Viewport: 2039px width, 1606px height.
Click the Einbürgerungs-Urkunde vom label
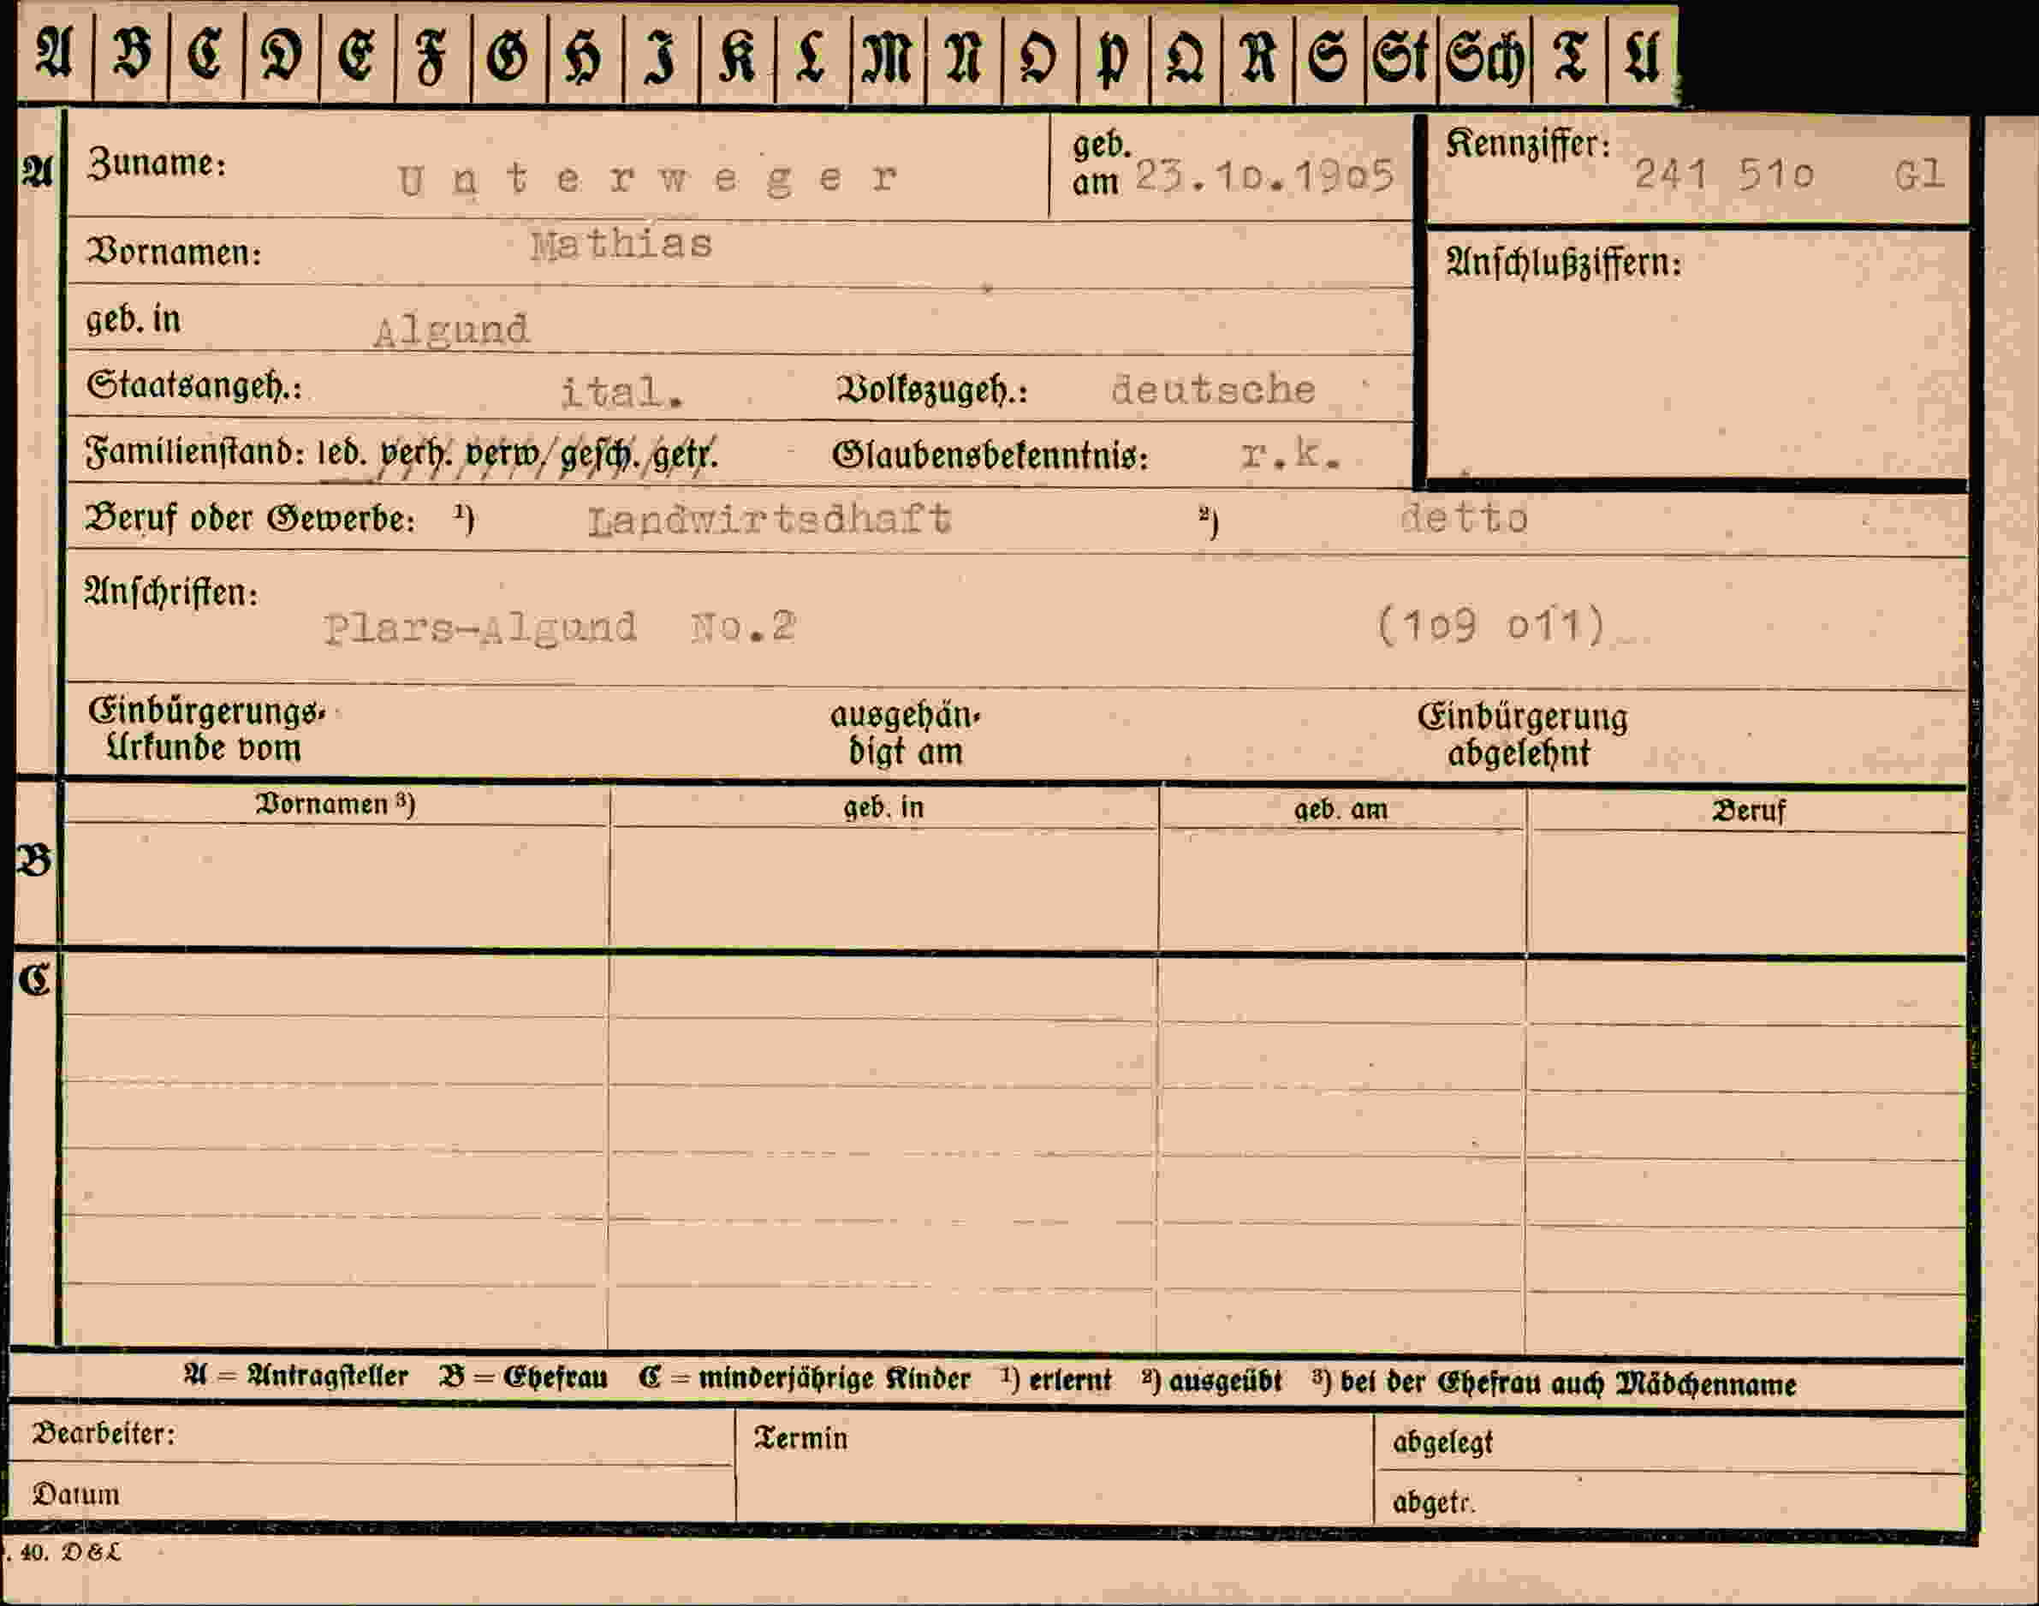207,729
